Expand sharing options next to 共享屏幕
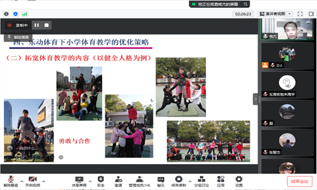This screenshot has height=190, width=317. point(90,182)
